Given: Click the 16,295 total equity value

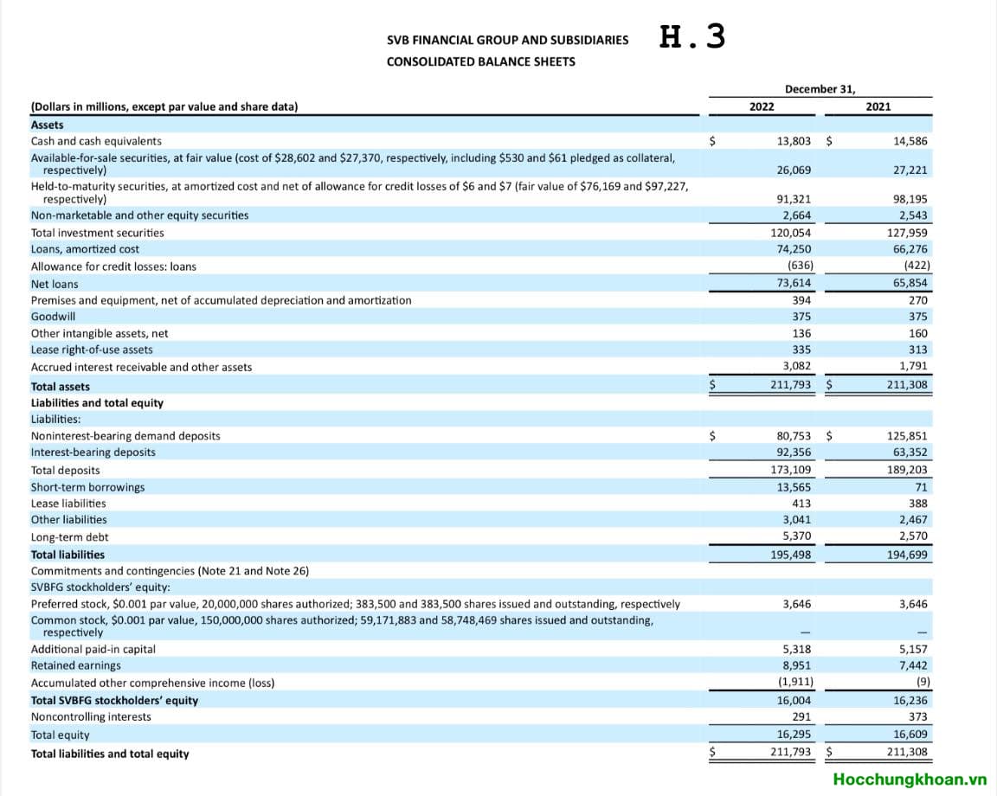Looking at the screenshot, I should point(794,735).
